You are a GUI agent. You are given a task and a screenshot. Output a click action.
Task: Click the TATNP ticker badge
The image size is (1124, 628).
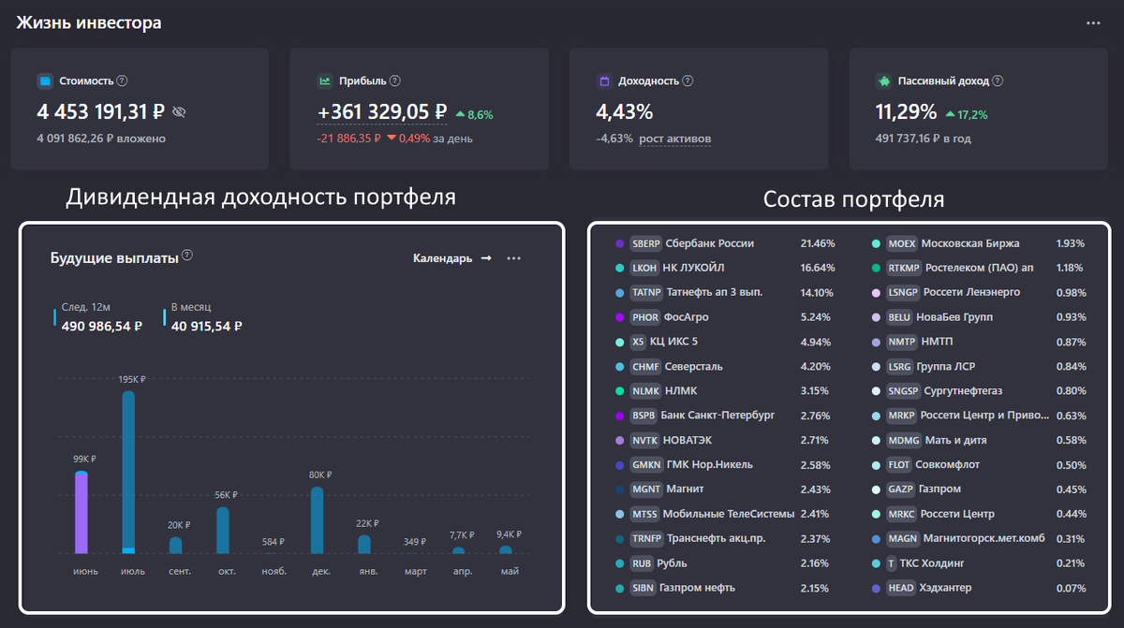(646, 292)
